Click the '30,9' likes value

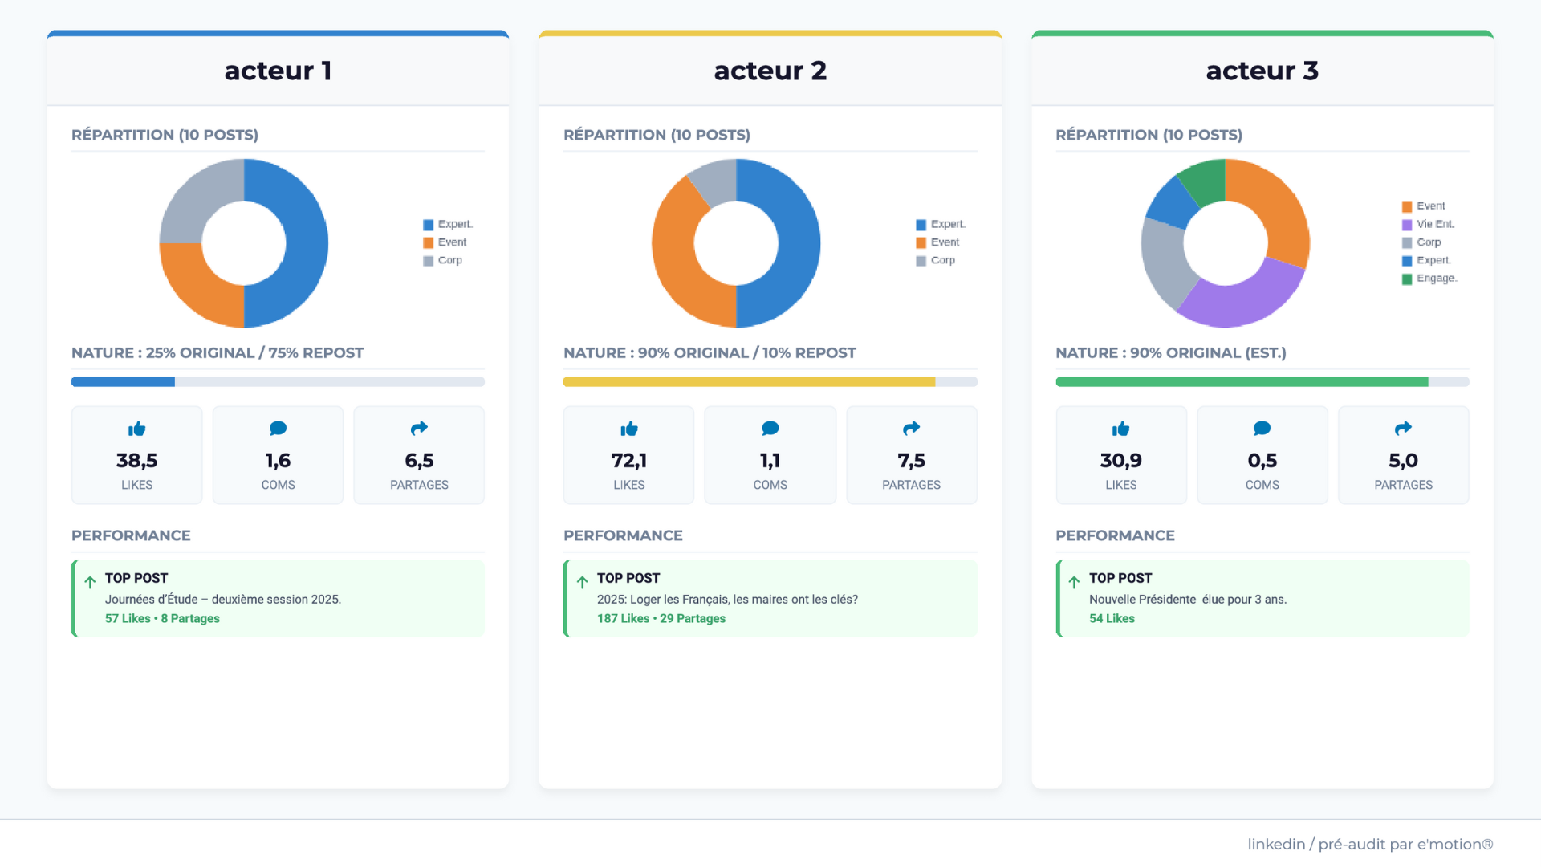1120,461
